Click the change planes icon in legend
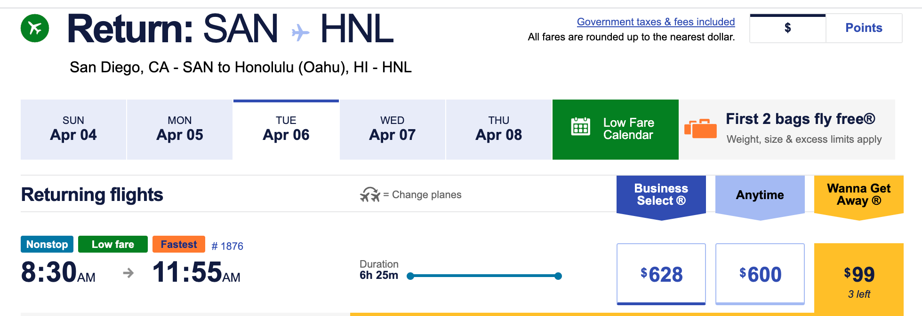The image size is (922, 316). click(370, 194)
